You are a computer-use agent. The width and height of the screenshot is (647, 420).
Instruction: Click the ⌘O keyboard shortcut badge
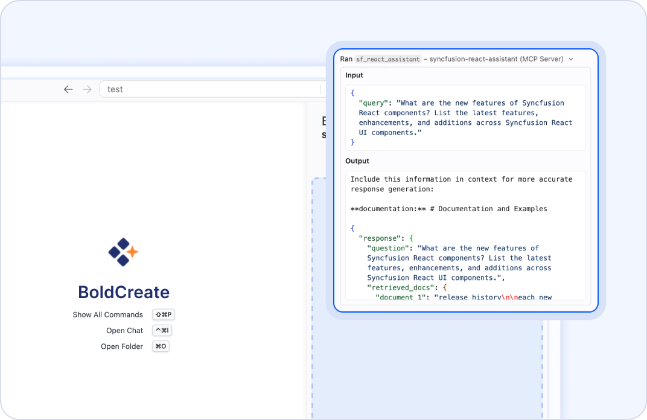click(161, 346)
